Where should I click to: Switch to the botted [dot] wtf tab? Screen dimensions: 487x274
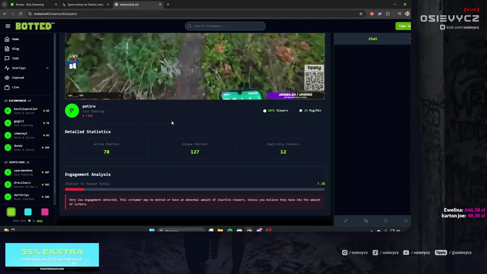pyautogui.click(x=138, y=5)
